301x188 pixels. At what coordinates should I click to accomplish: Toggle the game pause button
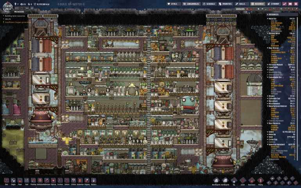tap(16, 8)
